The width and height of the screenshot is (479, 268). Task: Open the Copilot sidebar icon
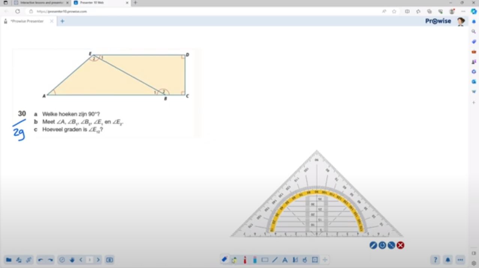point(474,12)
